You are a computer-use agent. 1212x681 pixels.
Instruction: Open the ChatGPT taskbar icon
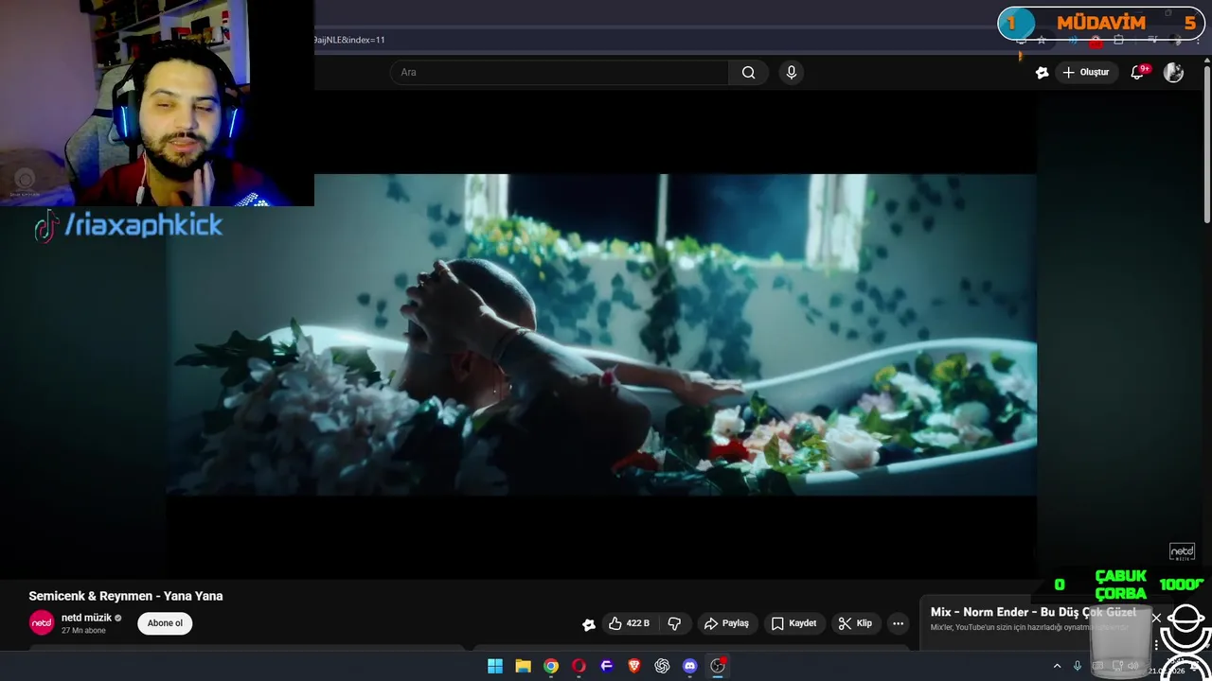pyautogui.click(x=662, y=666)
